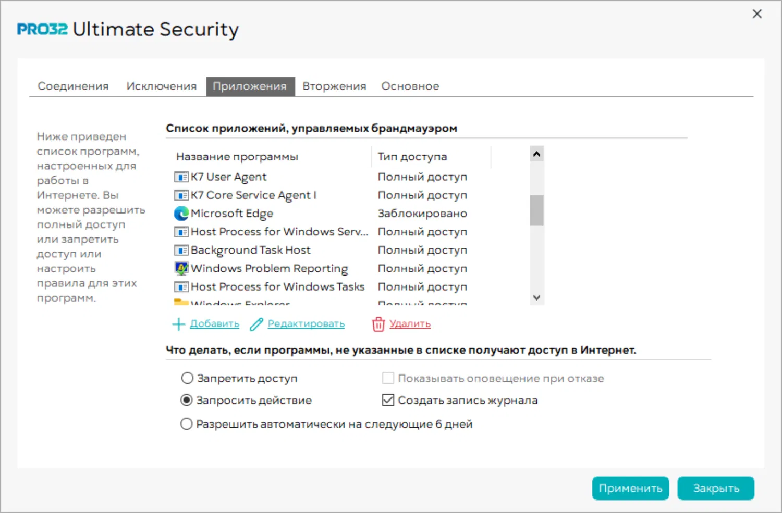This screenshot has height=513, width=782.
Task: Click the 'Тип доступа' column header
Action: [x=412, y=157]
